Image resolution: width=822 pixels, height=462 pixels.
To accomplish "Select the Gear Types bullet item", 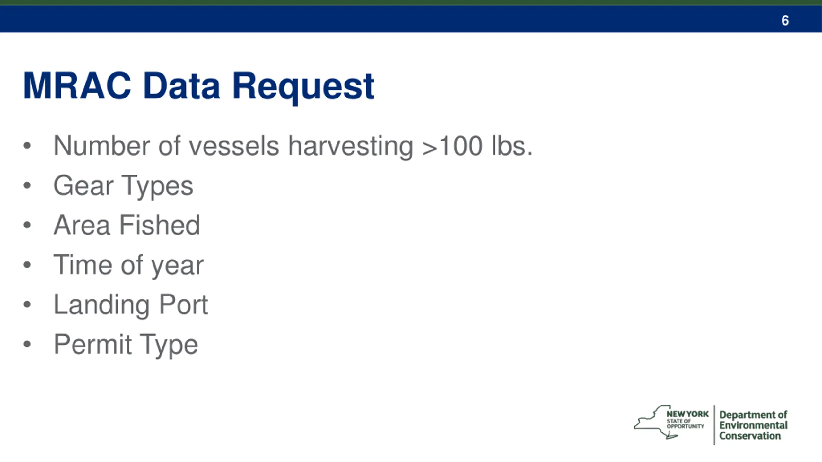I will [123, 186].
